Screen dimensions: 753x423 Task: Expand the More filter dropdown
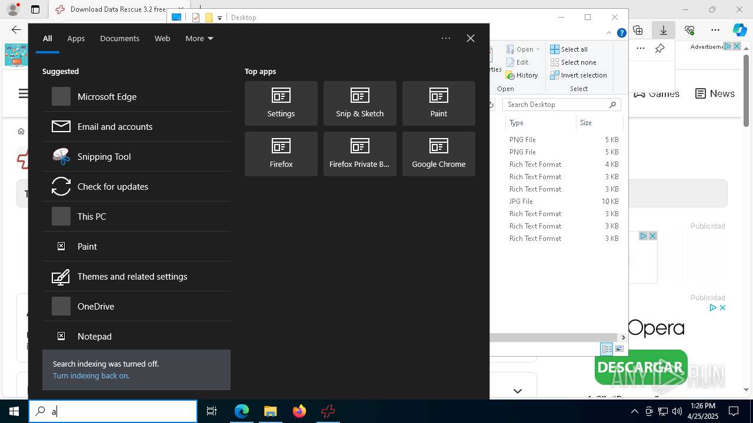pyautogui.click(x=199, y=38)
